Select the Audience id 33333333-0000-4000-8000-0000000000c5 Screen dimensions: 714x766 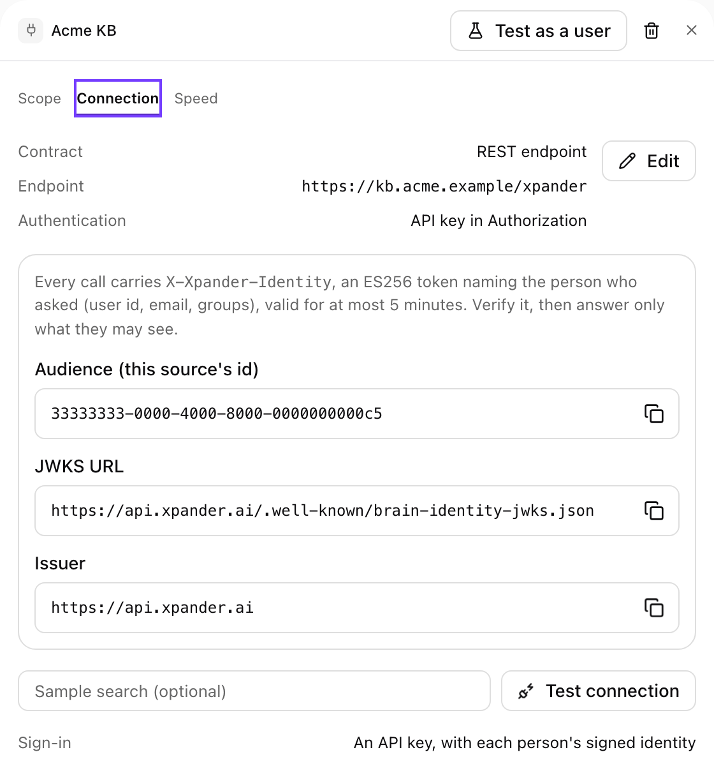(217, 414)
